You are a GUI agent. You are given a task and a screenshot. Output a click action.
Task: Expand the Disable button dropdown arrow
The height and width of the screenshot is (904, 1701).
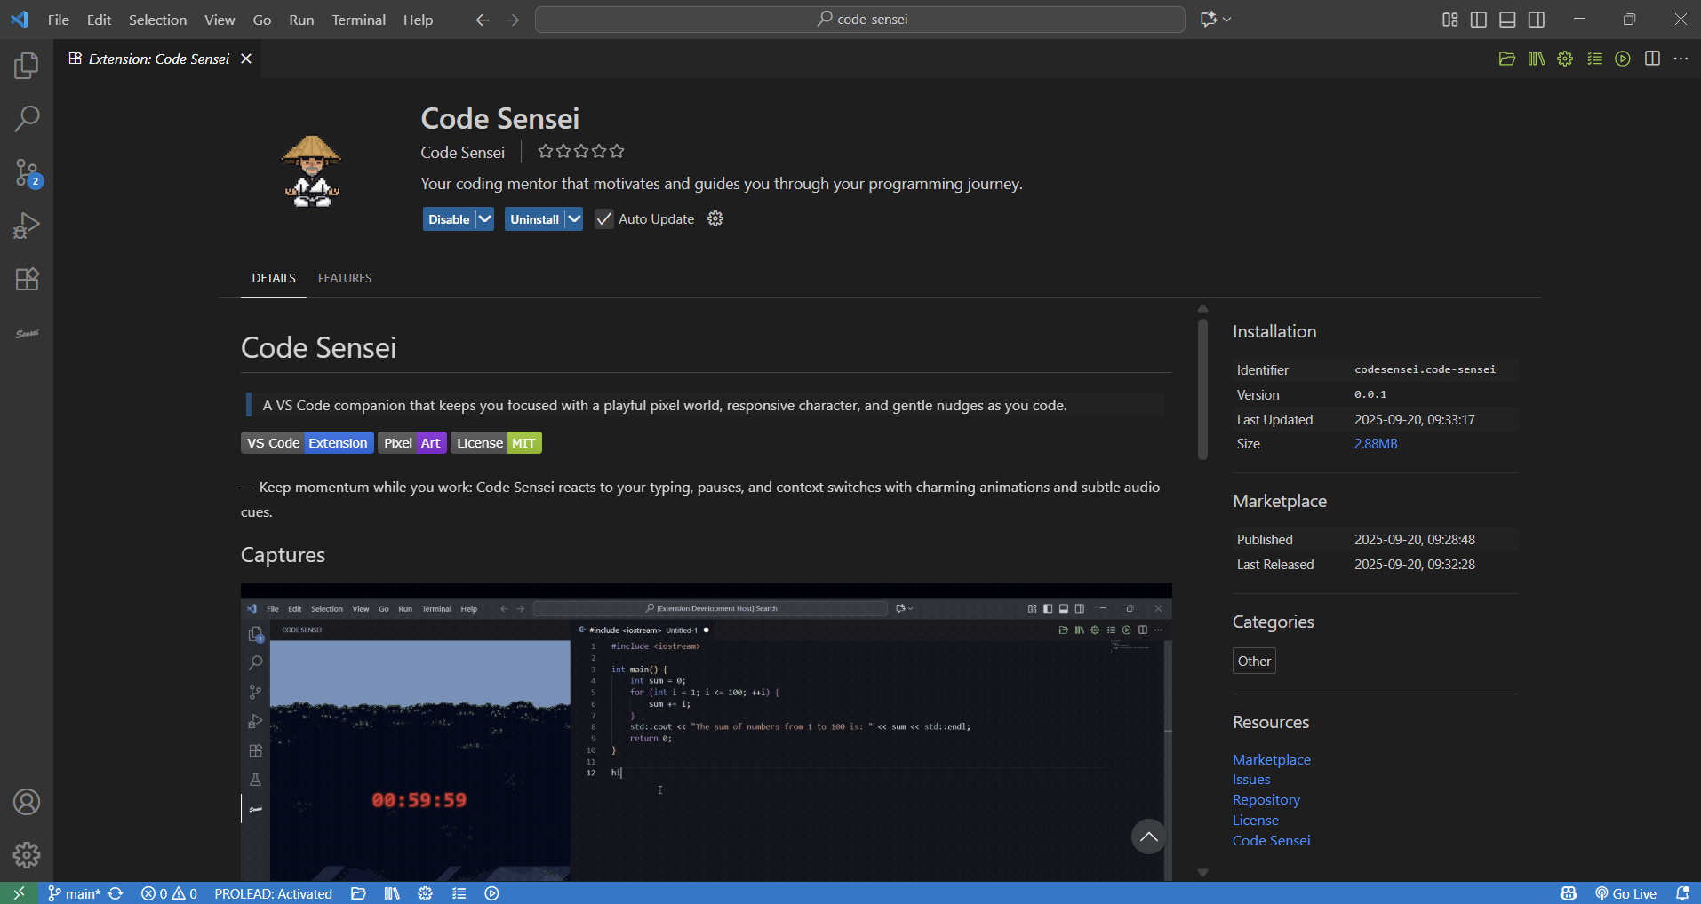[484, 218]
